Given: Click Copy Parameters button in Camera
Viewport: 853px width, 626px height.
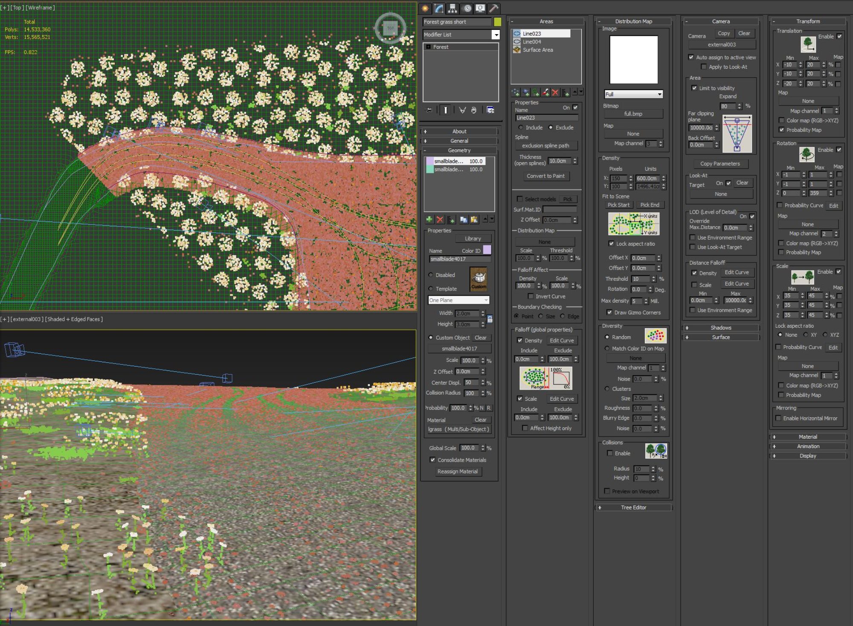Looking at the screenshot, I should (720, 163).
